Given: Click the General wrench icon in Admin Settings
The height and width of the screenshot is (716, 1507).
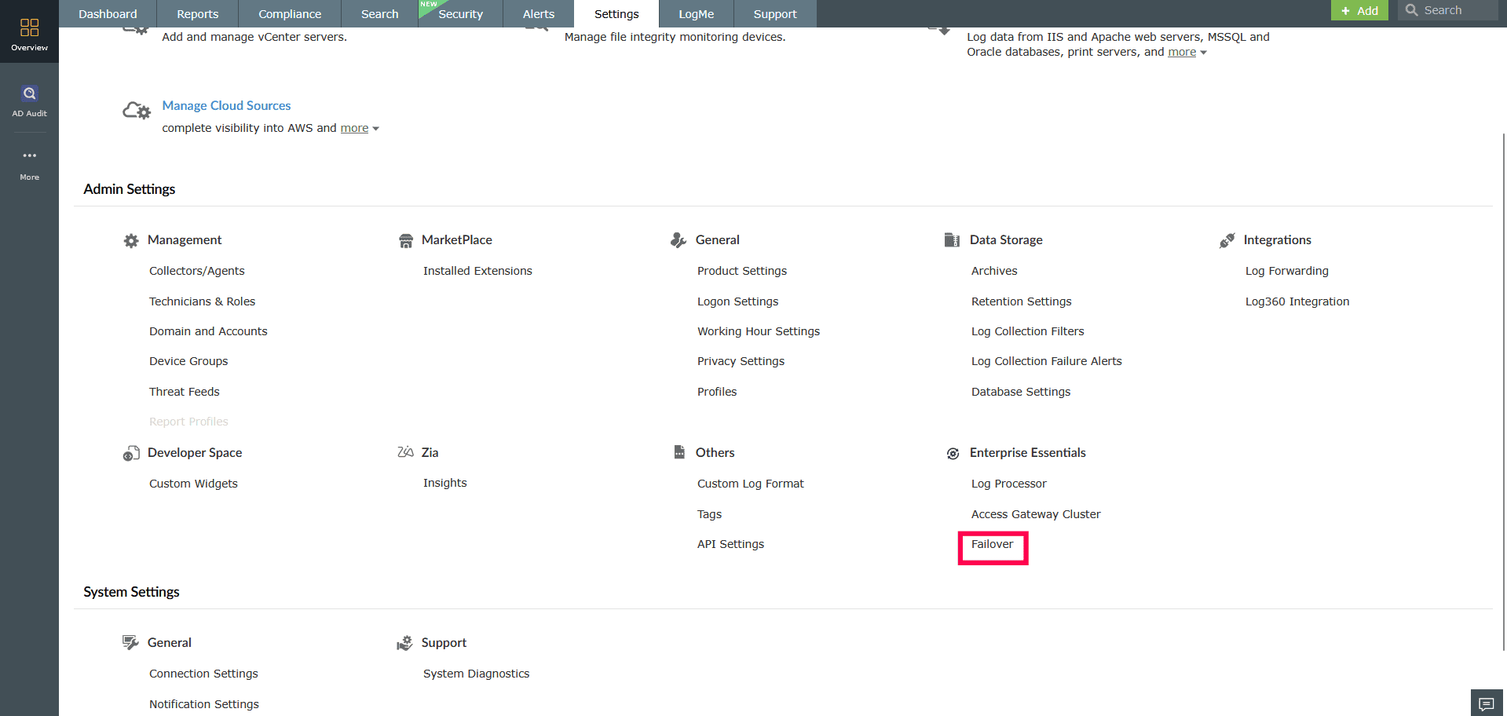Looking at the screenshot, I should (679, 240).
